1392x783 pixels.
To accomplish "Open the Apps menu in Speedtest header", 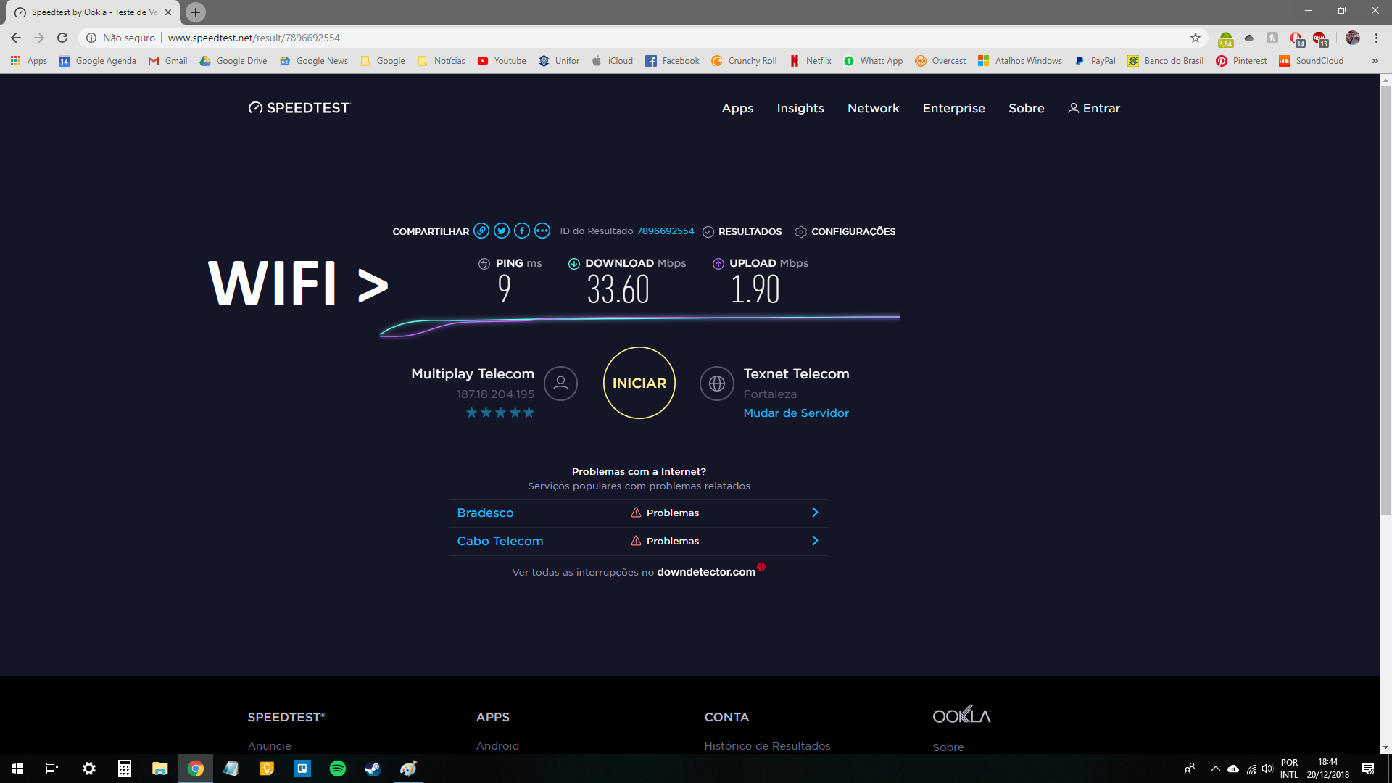I will click(x=737, y=108).
